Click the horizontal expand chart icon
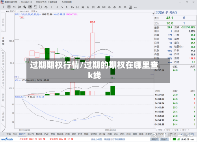Screen dimensions: 197x142 pyautogui.click(x=98, y=7)
